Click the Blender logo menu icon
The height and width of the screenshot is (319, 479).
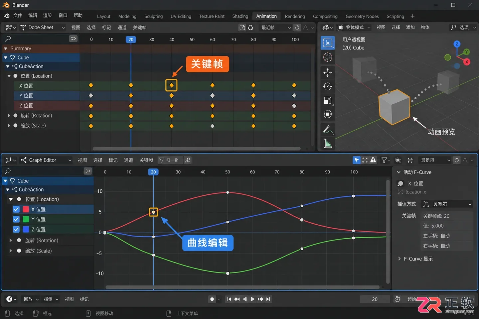(7, 16)
